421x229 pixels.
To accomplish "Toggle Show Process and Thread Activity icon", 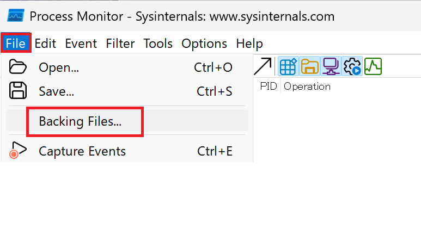I will [x=352, y=66].
